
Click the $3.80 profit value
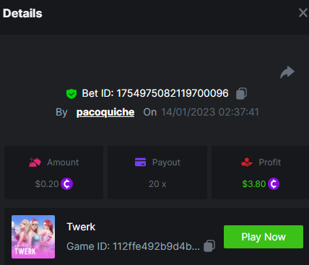[x=254, y=184]
